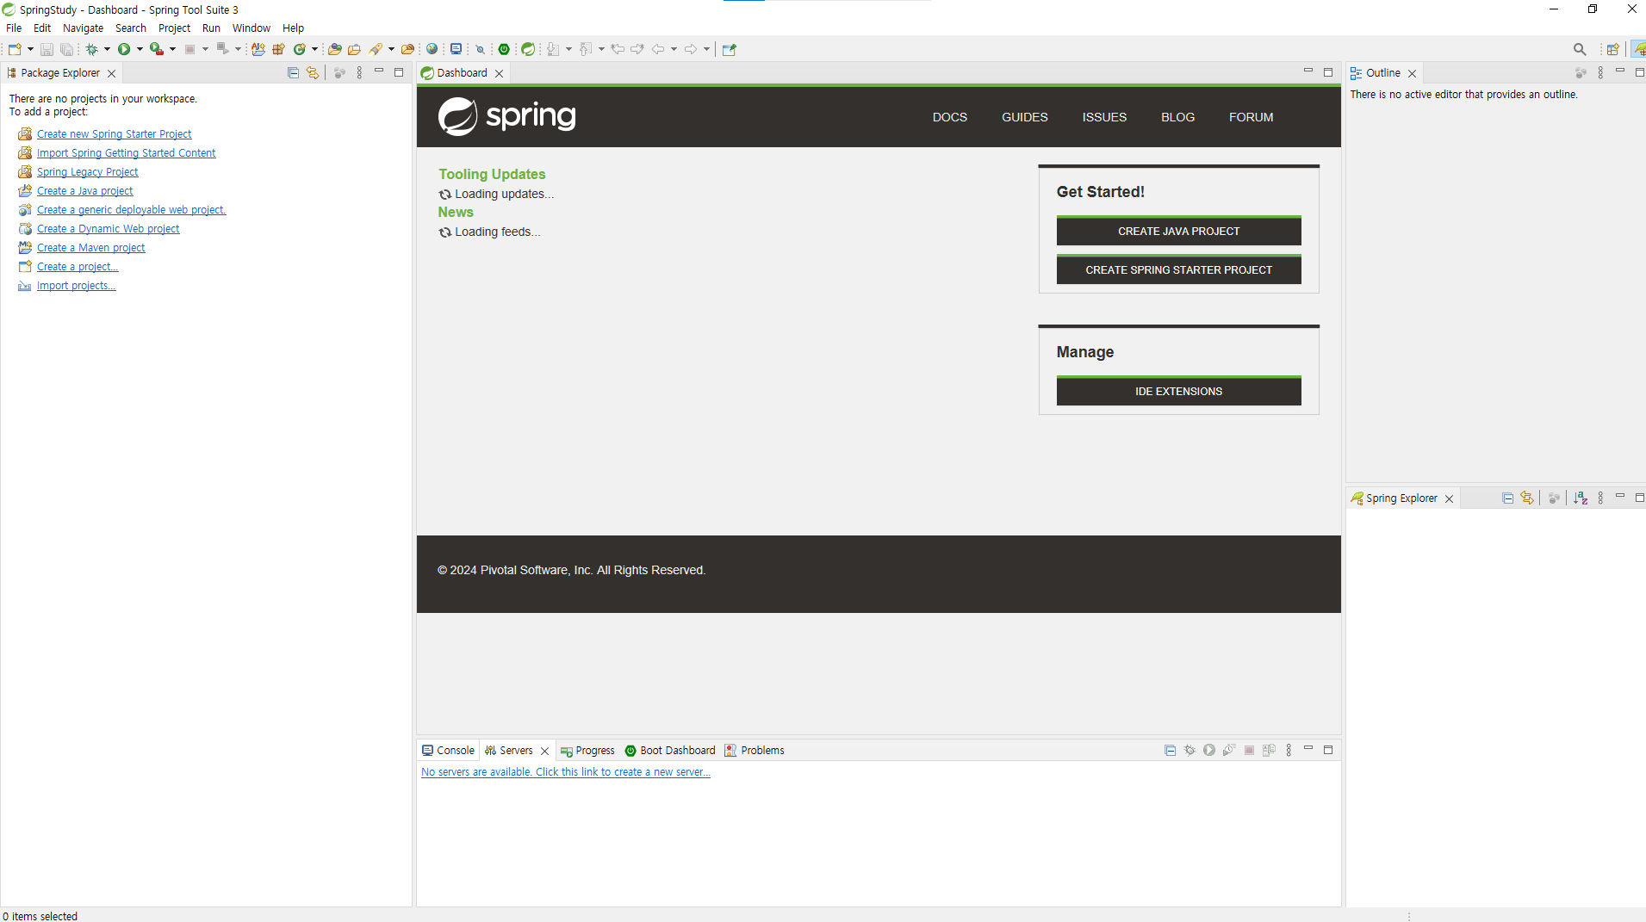Click CREATE JAVA PROJECT button
Image resolution: width=1646 pixels, height=922 pixels.
1178,231
